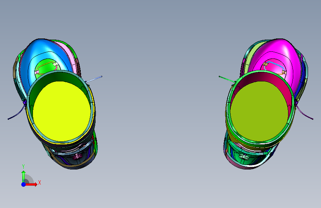
Task: Select the olive-green circular face on right model
Action: [x=259, y=111]
